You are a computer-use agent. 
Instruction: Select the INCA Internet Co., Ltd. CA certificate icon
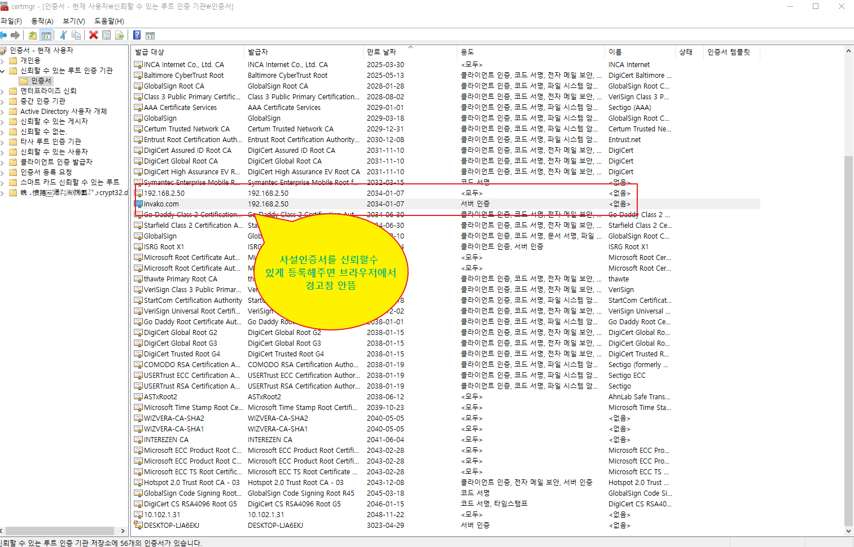(x=138, y=65)
